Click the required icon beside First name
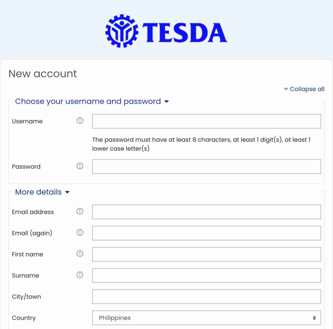The width and height of the screenshot is (333, 329). pos(80,254)
